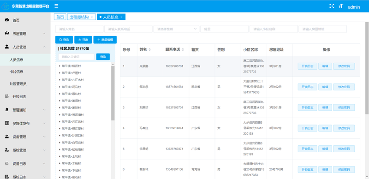369x179 pixels.
Task: Collapse 人员管理 submenu chevron
Action: pyautogui.click(x=44, y=47)
